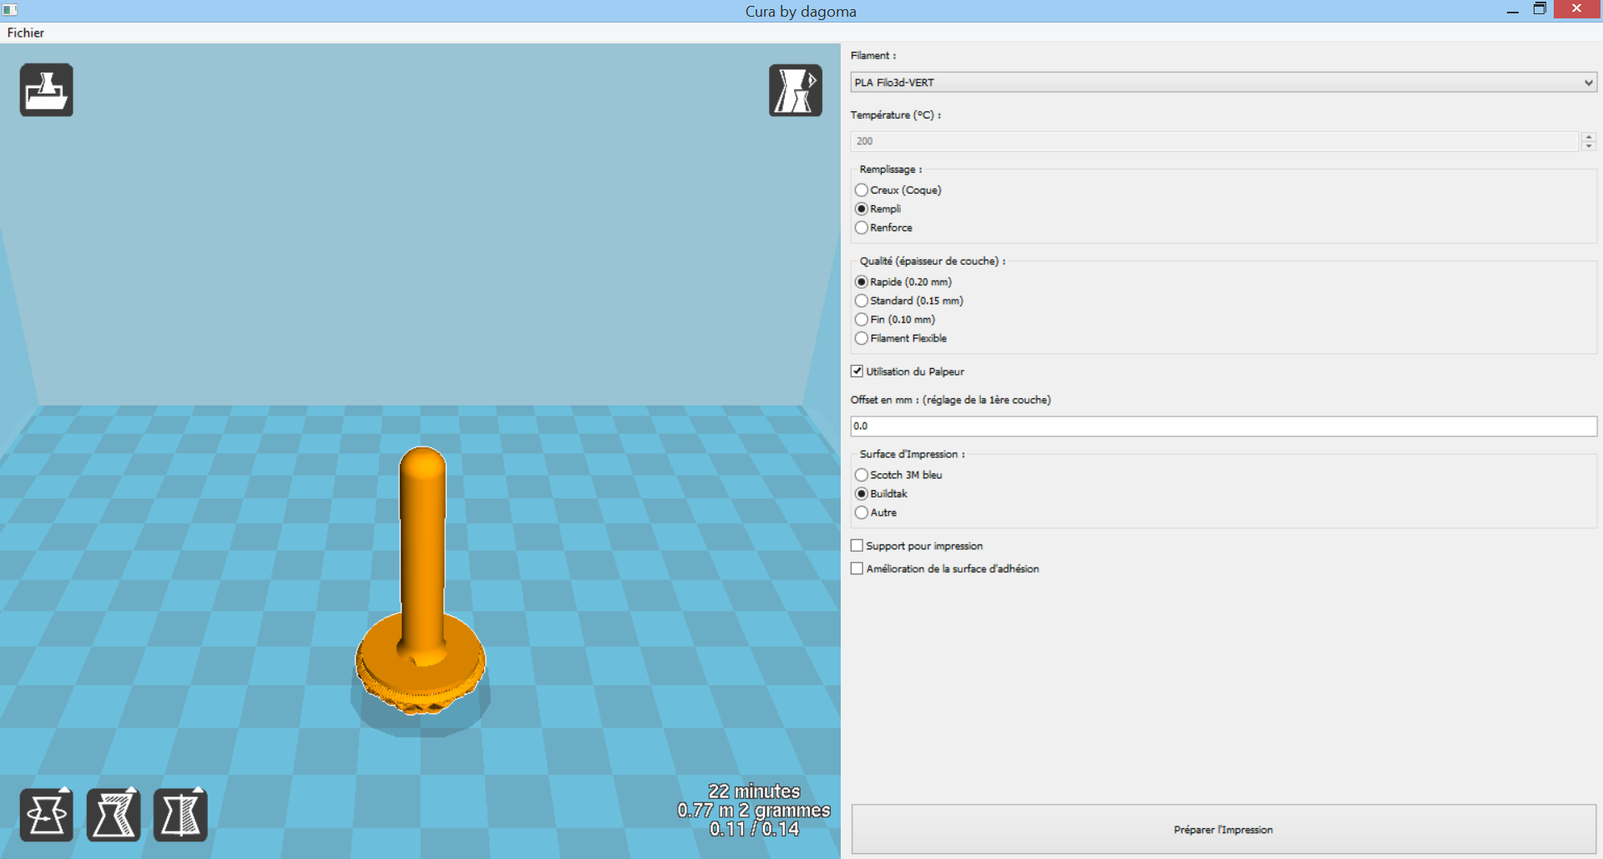
Task: Open the view mode icon at top right
Action: tap(795, 90)
